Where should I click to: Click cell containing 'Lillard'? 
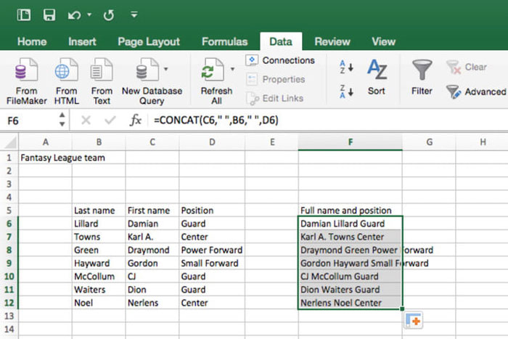pos(99,224)
